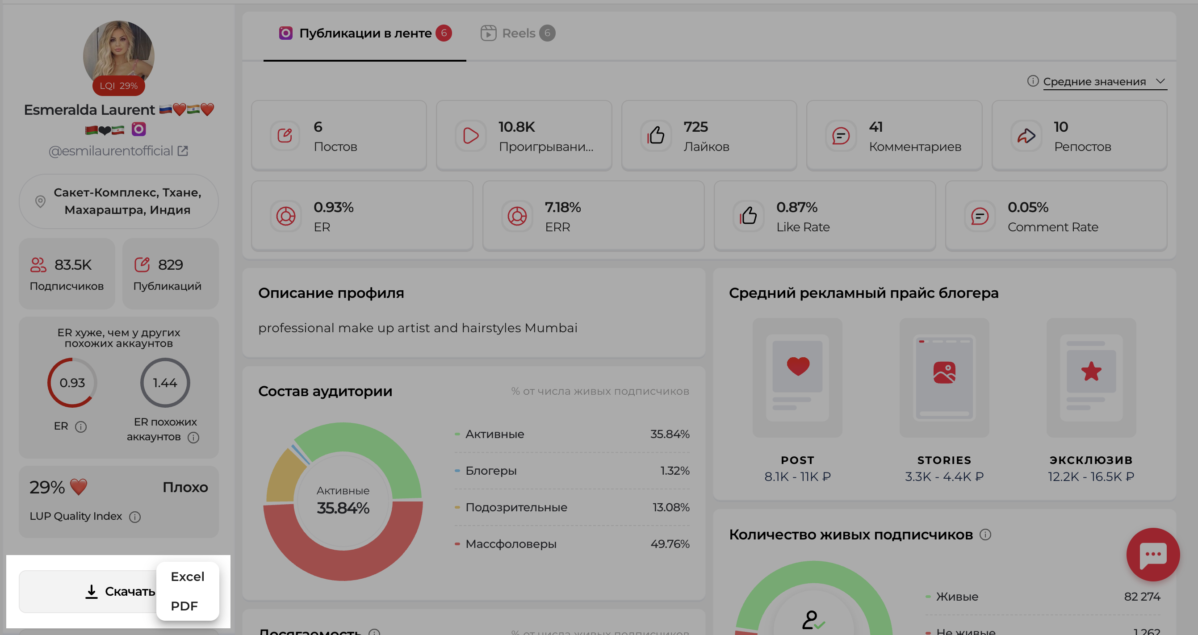
Task: Click the yellow Подозрительные donut segment
Action: 285,479
